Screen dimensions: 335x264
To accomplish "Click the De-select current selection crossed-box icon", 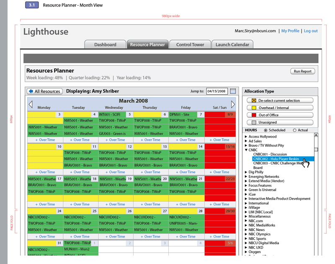I will tap(253, 100).
